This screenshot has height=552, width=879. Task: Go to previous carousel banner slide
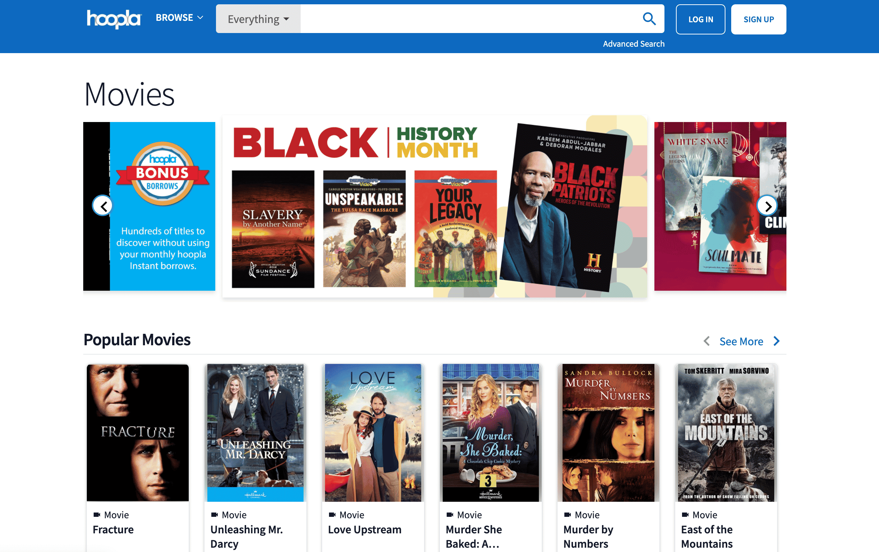[x=103, y=206]
